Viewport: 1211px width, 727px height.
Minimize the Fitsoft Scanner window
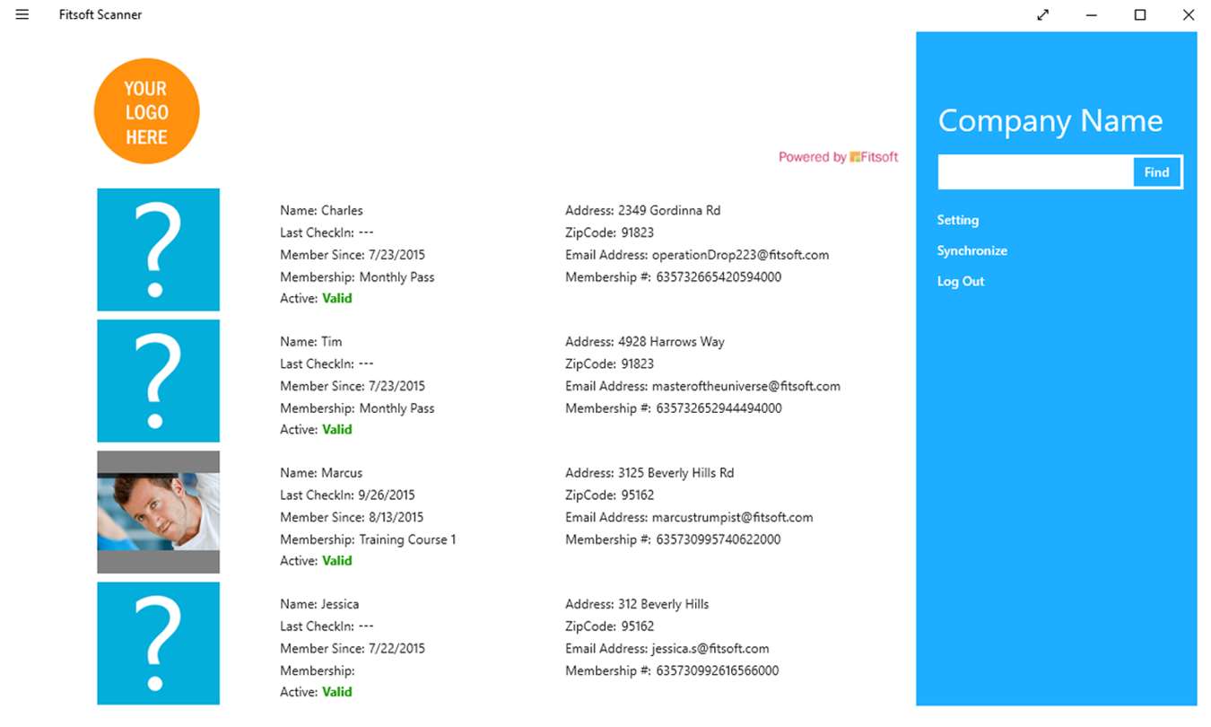tap(1092, 15)
